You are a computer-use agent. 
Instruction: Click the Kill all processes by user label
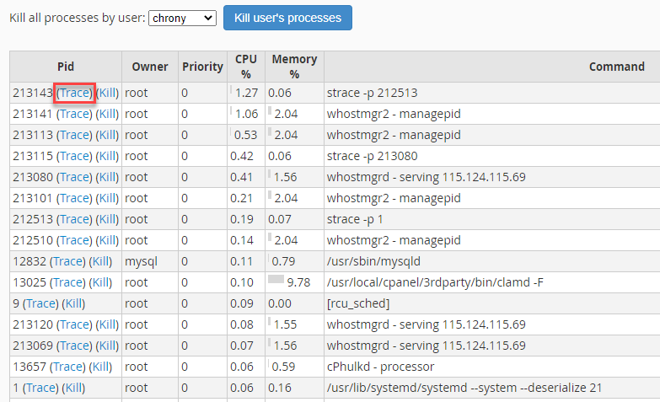pos(78,18)
